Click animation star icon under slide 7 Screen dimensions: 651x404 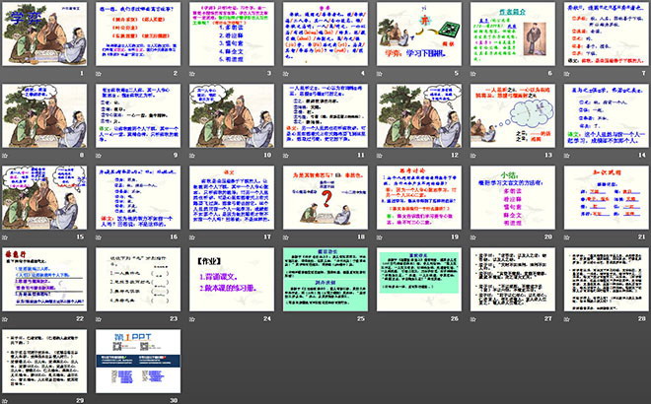(567, 74)
